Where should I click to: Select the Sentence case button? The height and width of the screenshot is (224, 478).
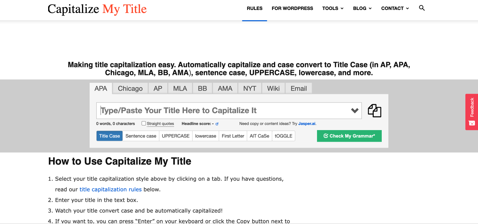[x=141, y=136]
